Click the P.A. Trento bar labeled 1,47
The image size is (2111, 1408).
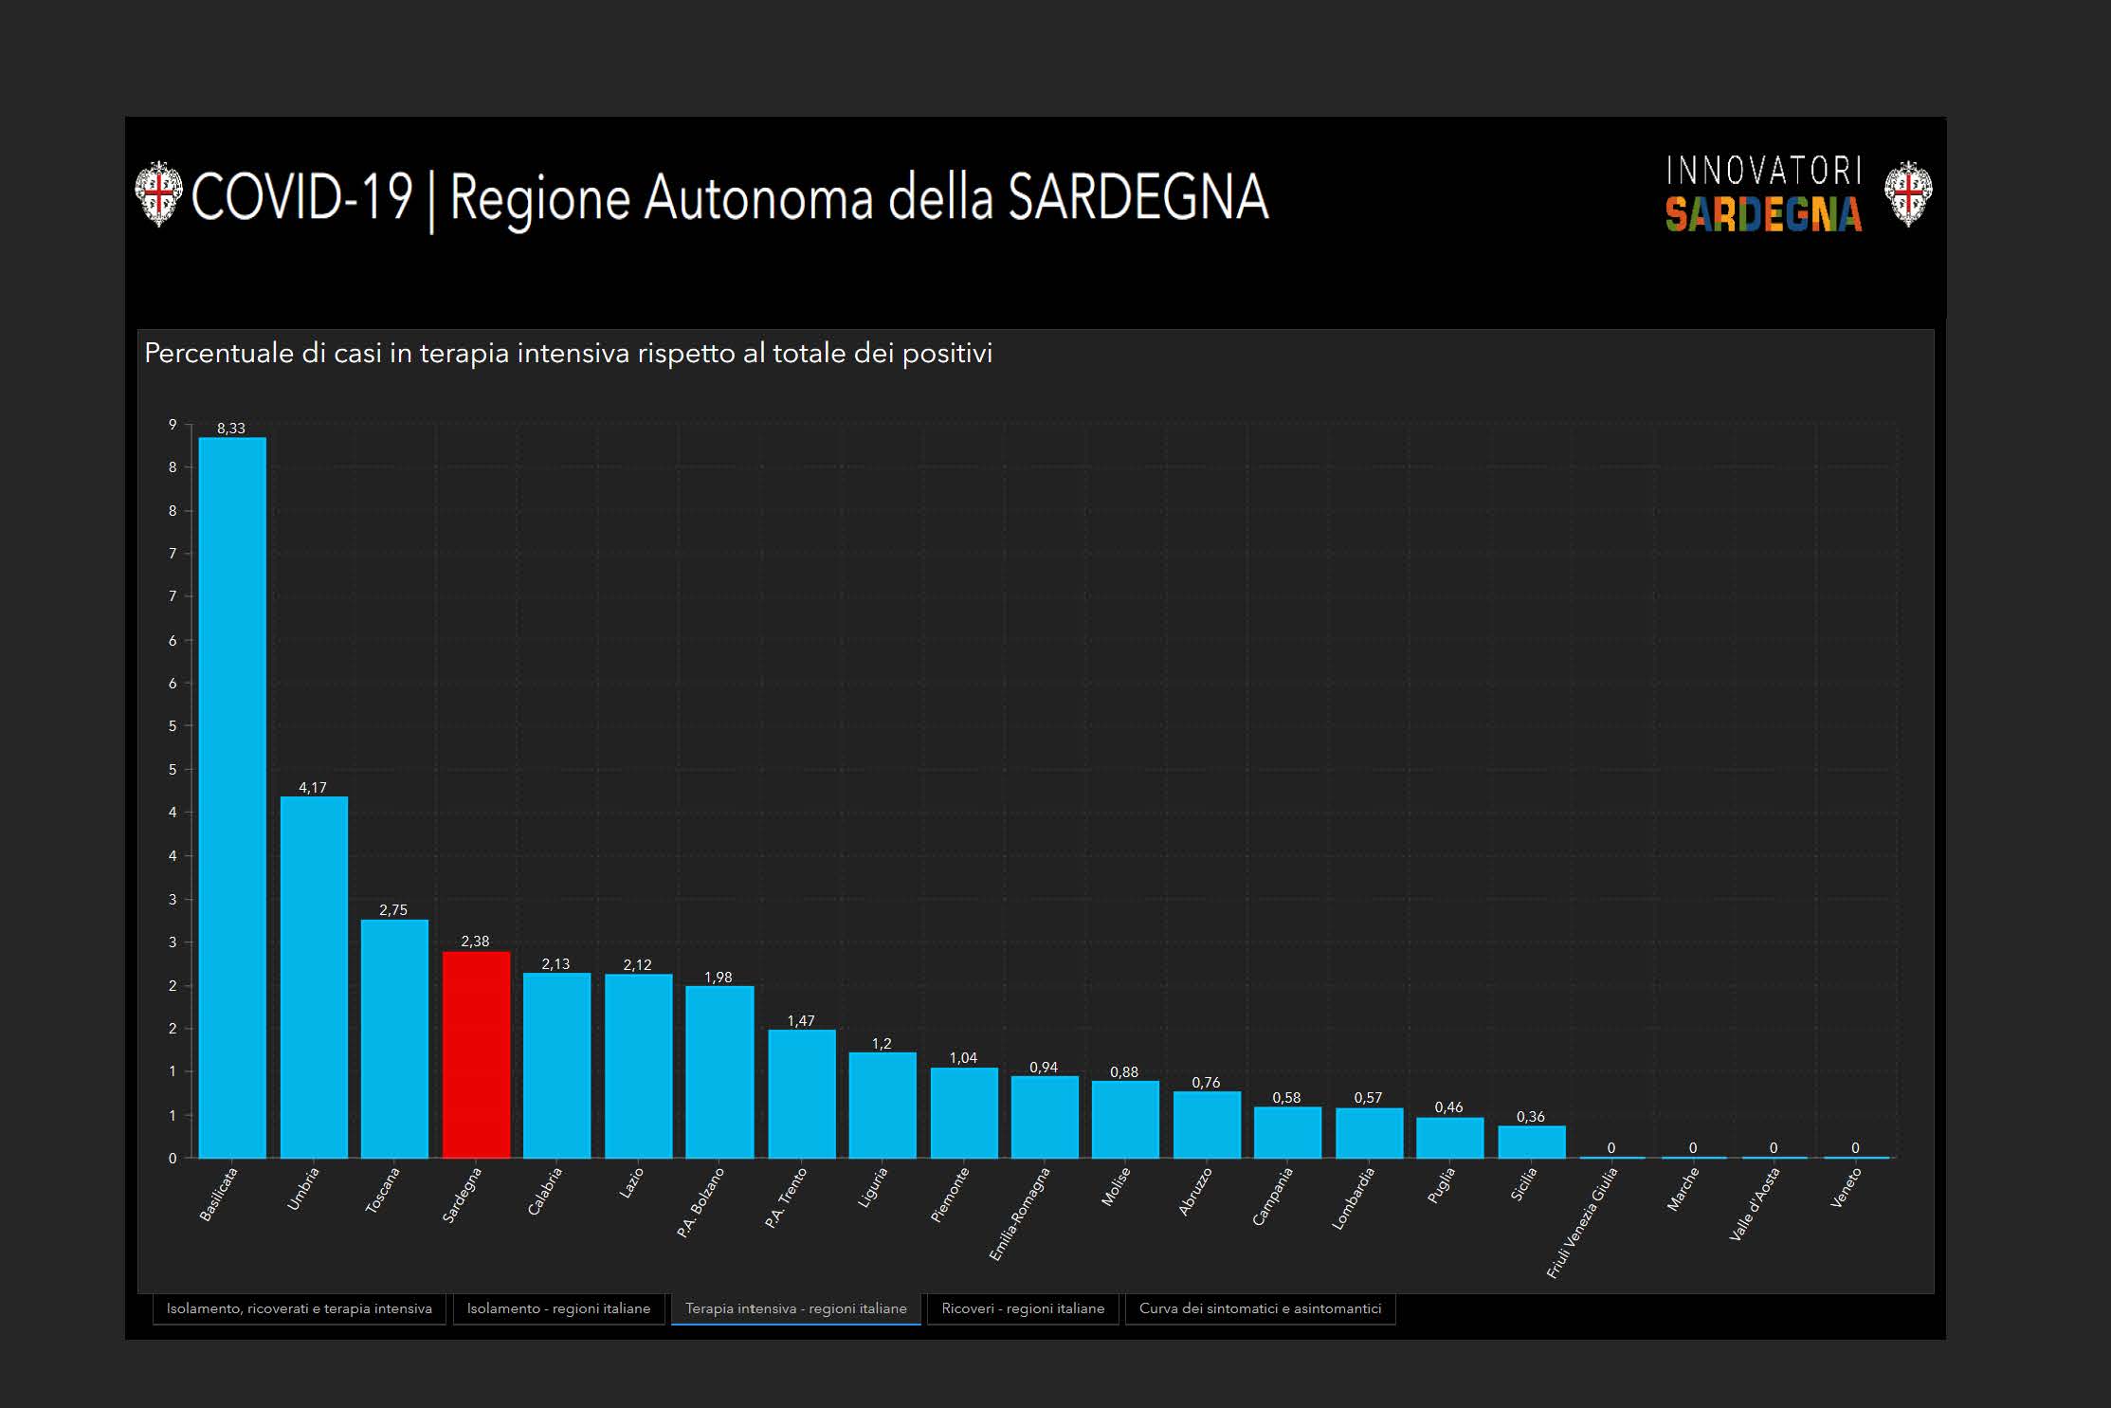point(801,1093)
